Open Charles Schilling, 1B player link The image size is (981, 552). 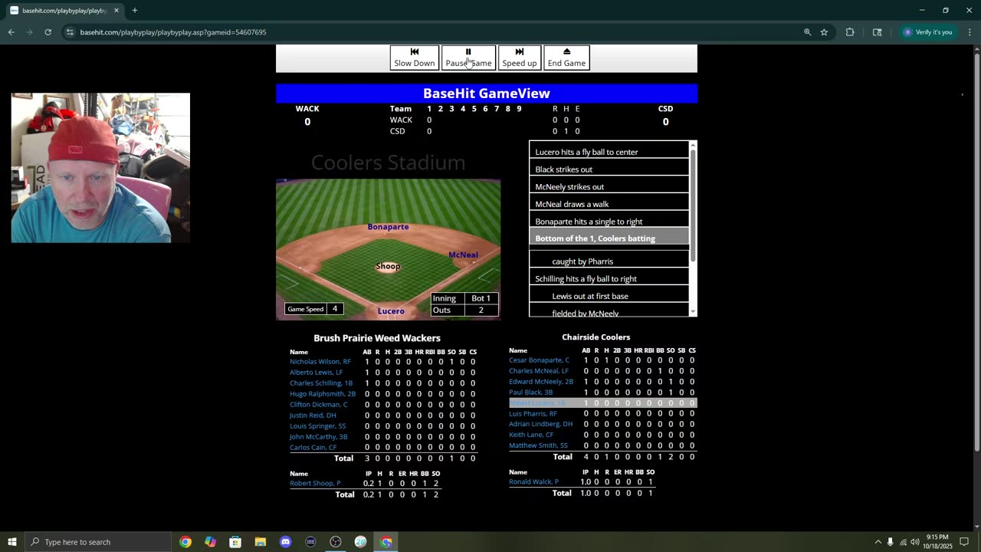pos(321,383)
